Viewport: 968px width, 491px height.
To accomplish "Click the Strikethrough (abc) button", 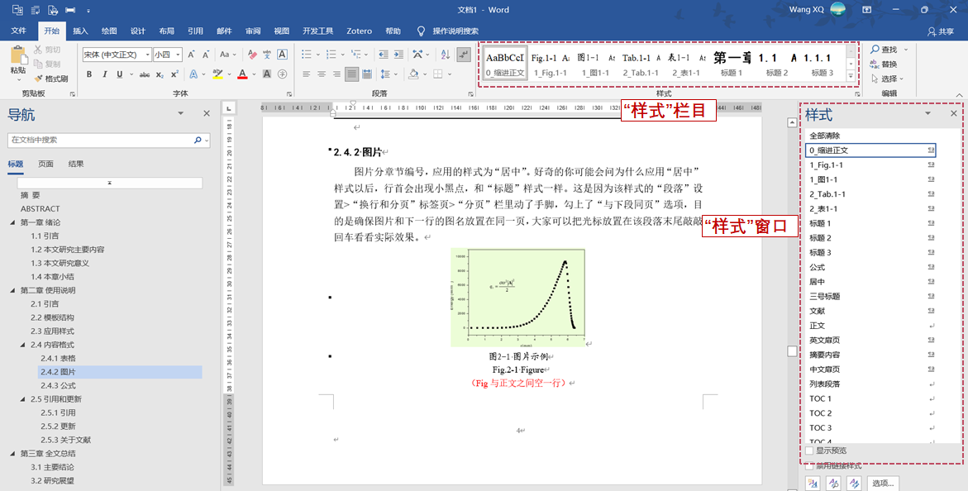I will click(145, 74).
